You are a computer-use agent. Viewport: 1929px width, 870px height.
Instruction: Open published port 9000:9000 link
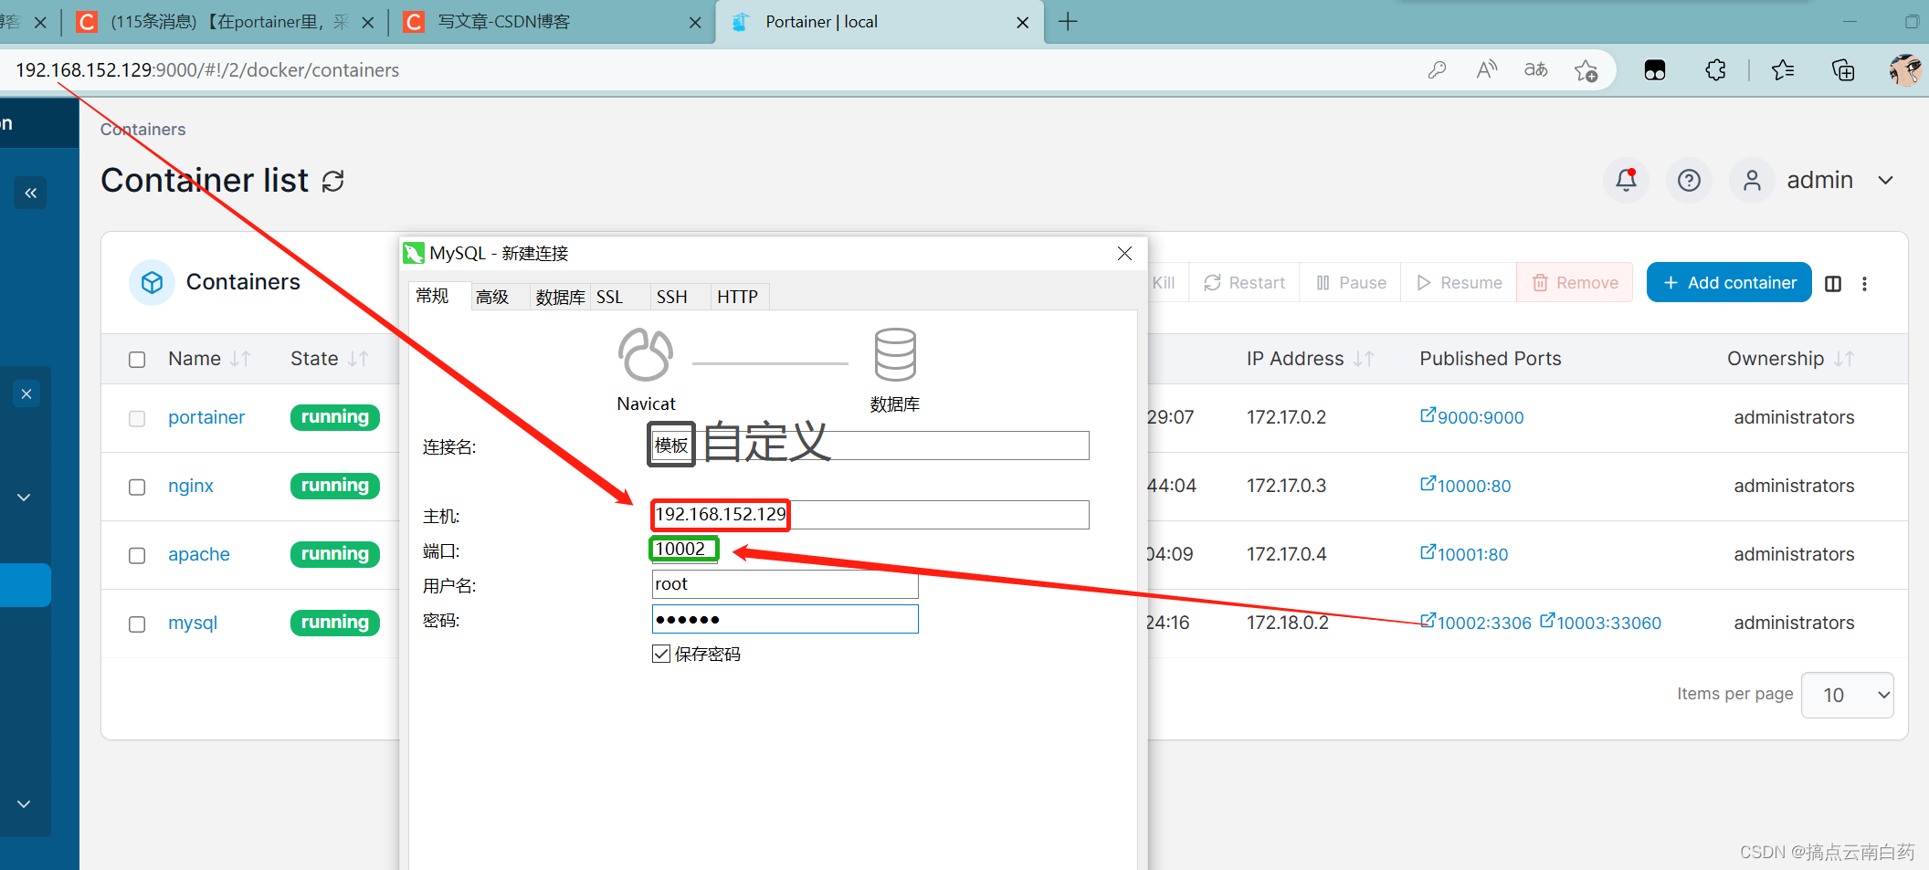[x=1472, y=417]
